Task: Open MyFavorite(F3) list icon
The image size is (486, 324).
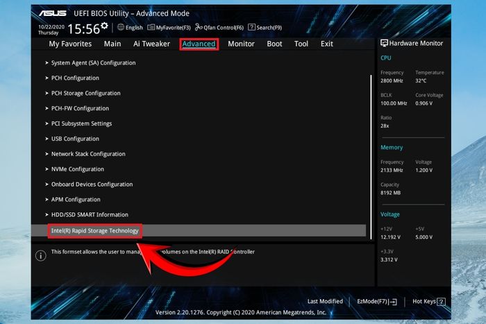Action: pyautogui.click(x=151, y=27)
